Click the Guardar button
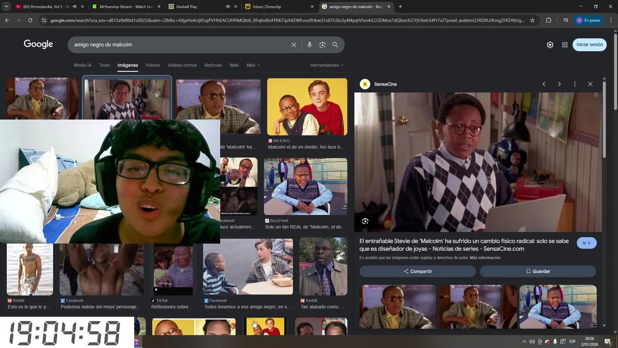 (538, 271)
